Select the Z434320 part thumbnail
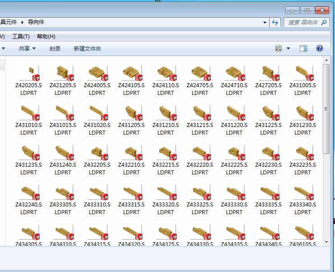The width and height of the screenshot is (335, 272). (x=131, y=232)
